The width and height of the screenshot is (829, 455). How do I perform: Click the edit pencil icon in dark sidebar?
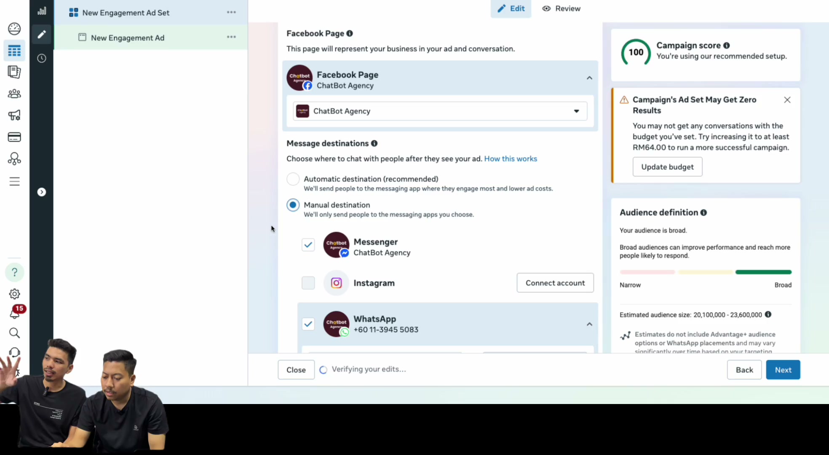41,34
